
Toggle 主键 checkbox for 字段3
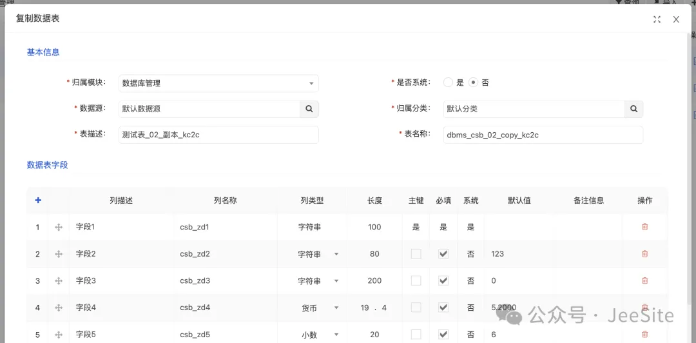point(416,280)
